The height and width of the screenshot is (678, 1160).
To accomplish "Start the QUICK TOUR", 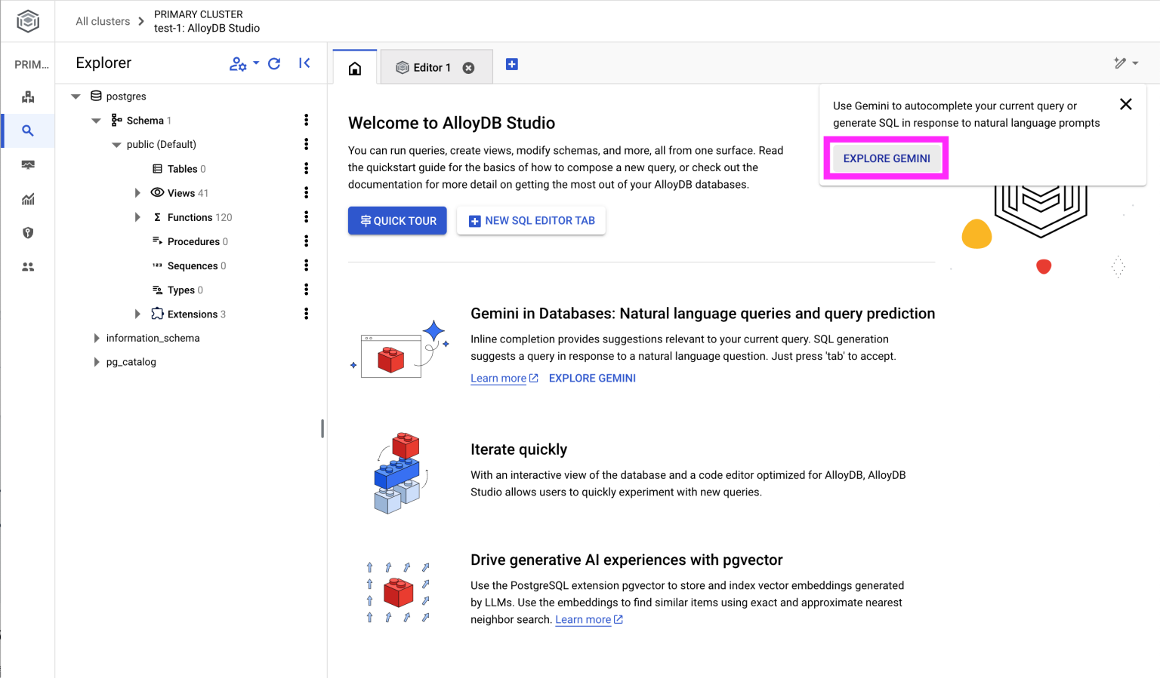I will 397,220.
